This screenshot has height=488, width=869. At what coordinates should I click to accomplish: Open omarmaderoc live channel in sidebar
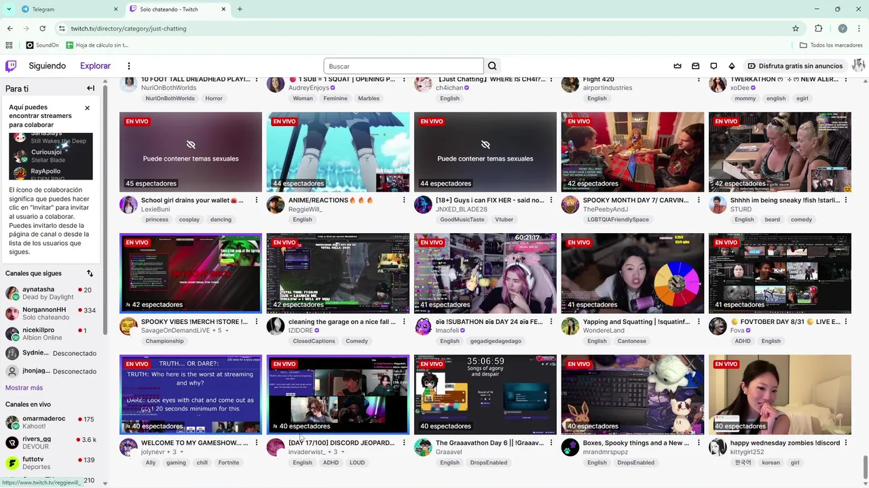[52, 422]
